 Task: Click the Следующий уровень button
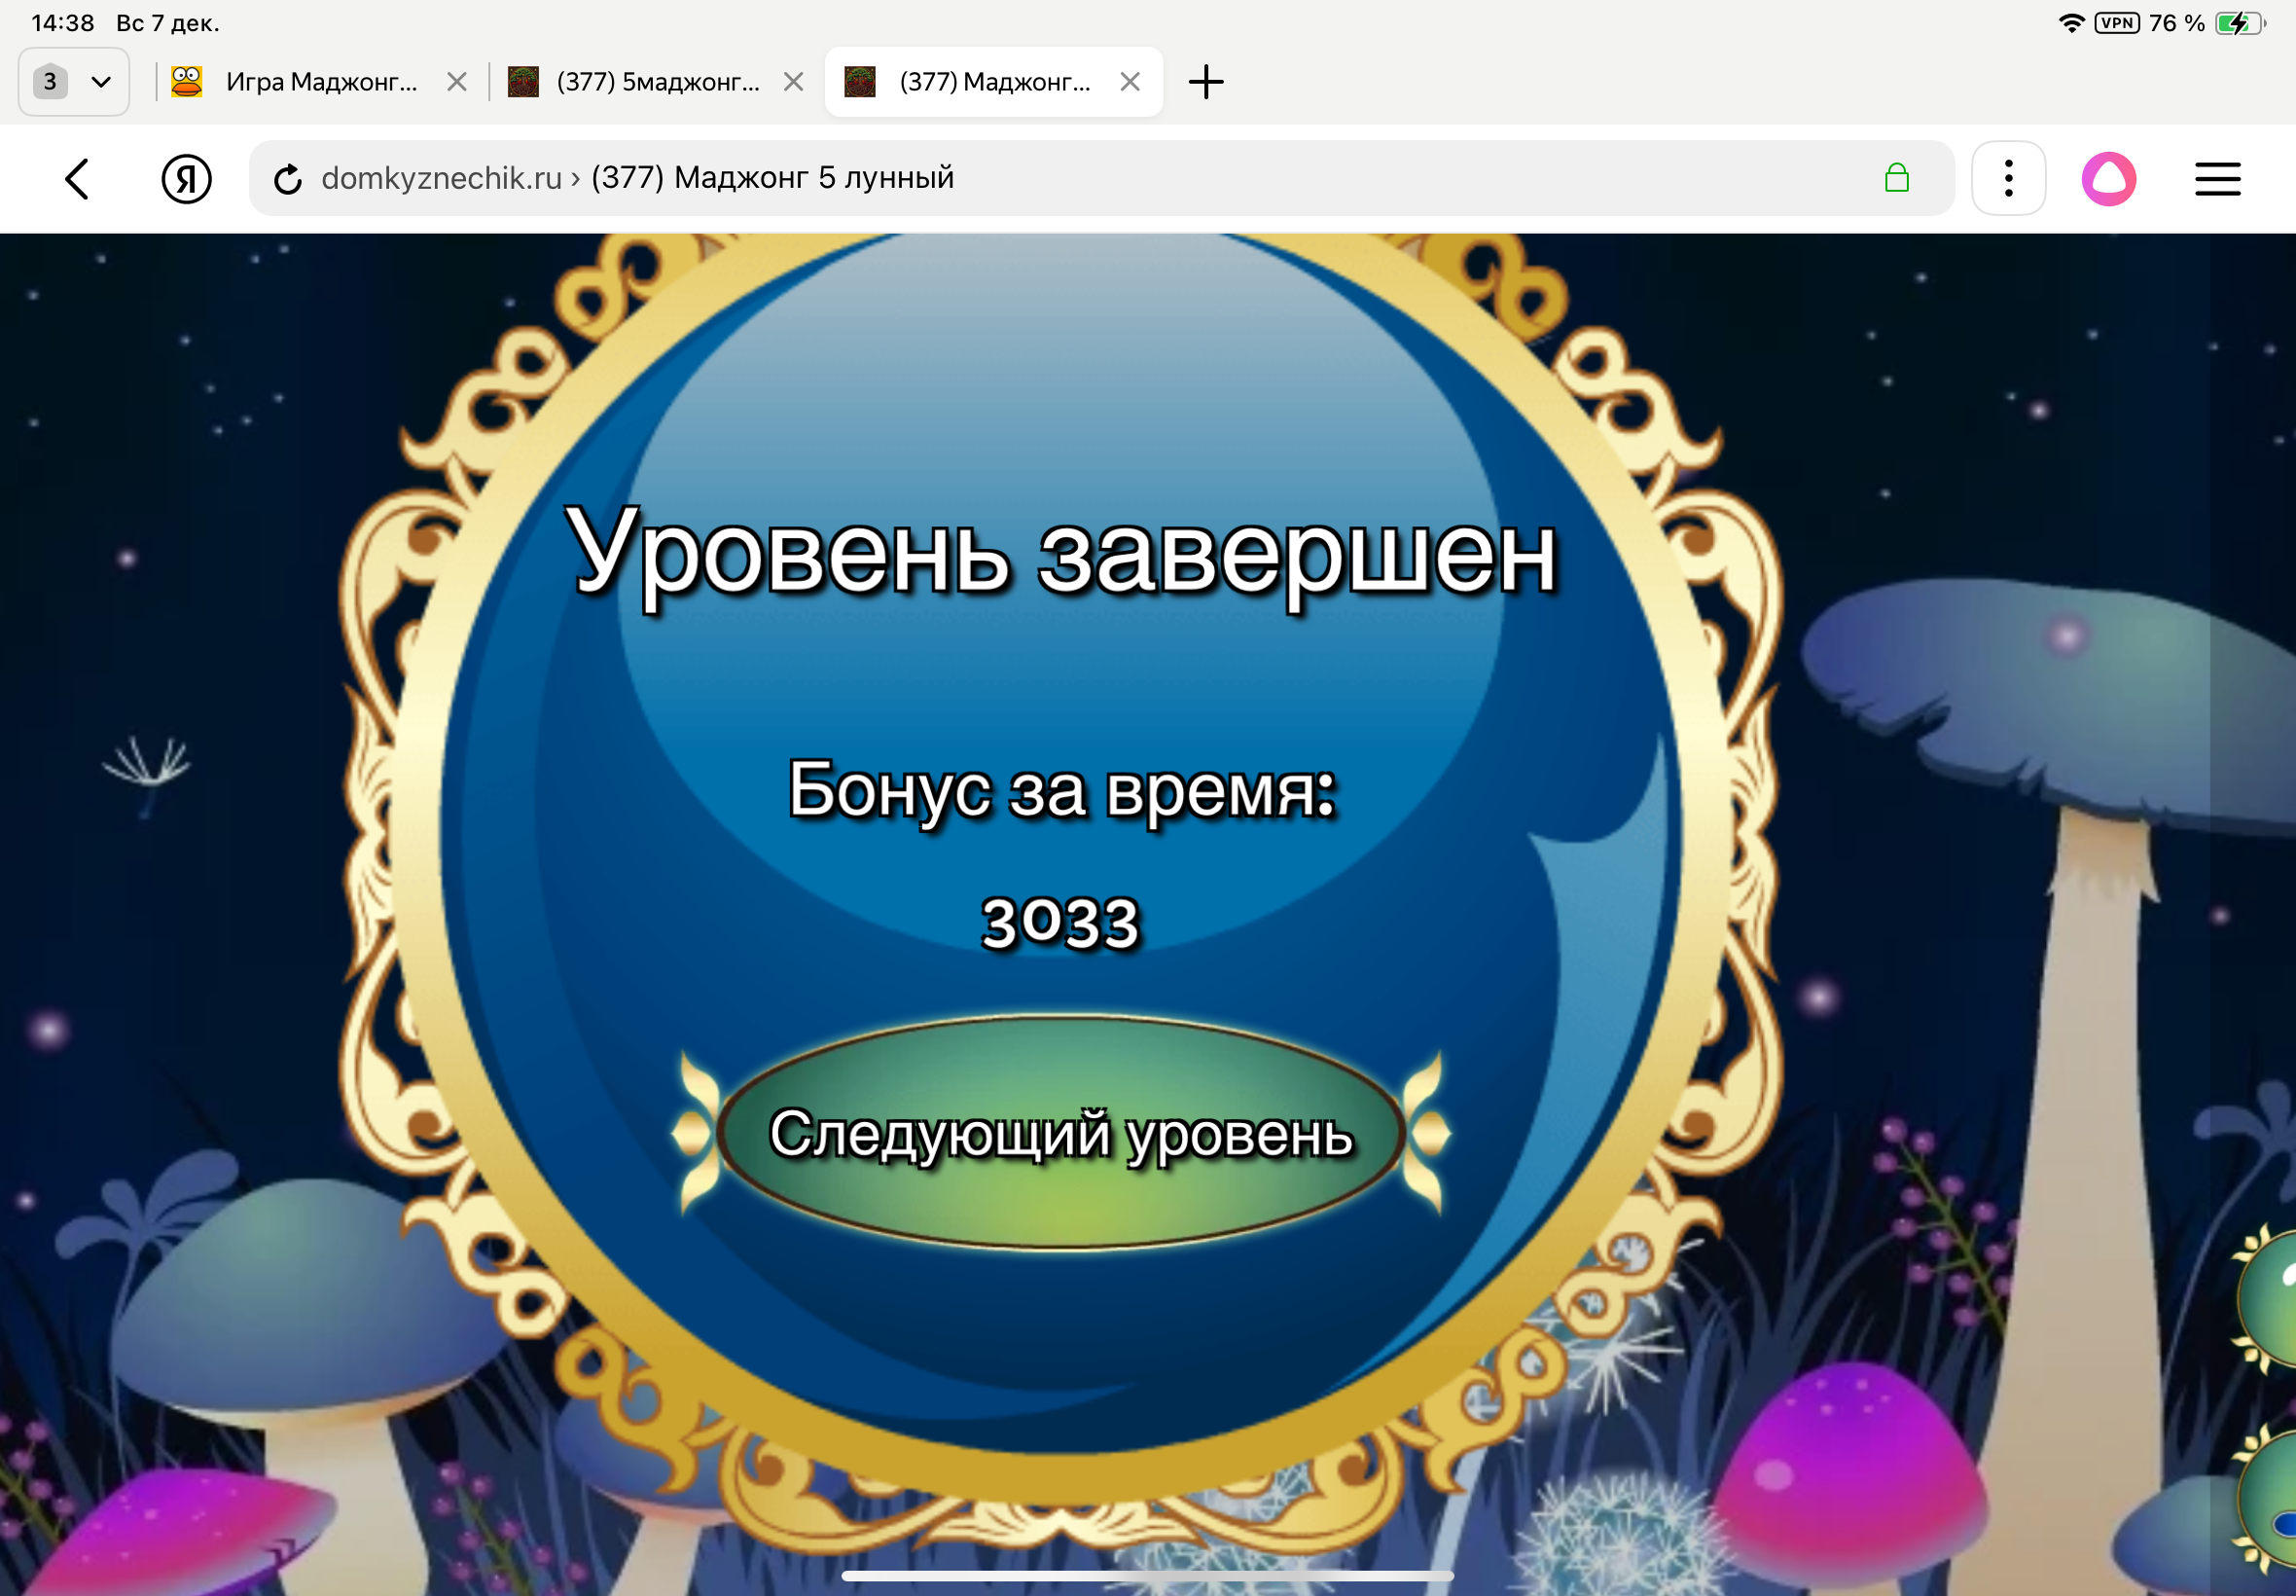[1061, 1133]
